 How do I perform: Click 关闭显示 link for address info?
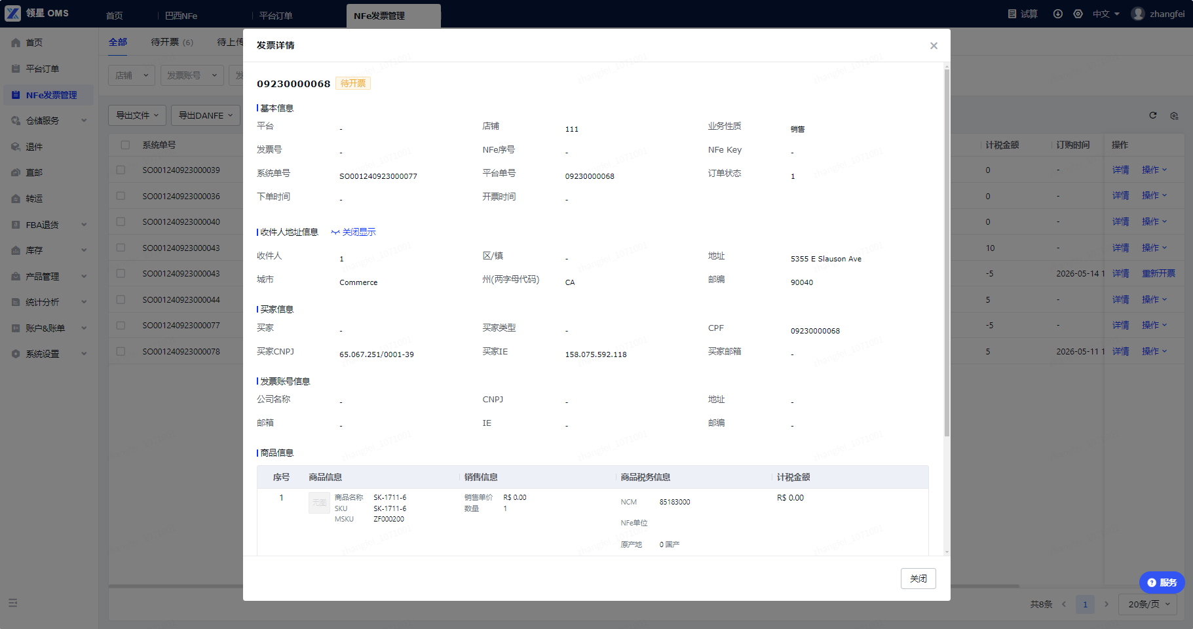353,232
